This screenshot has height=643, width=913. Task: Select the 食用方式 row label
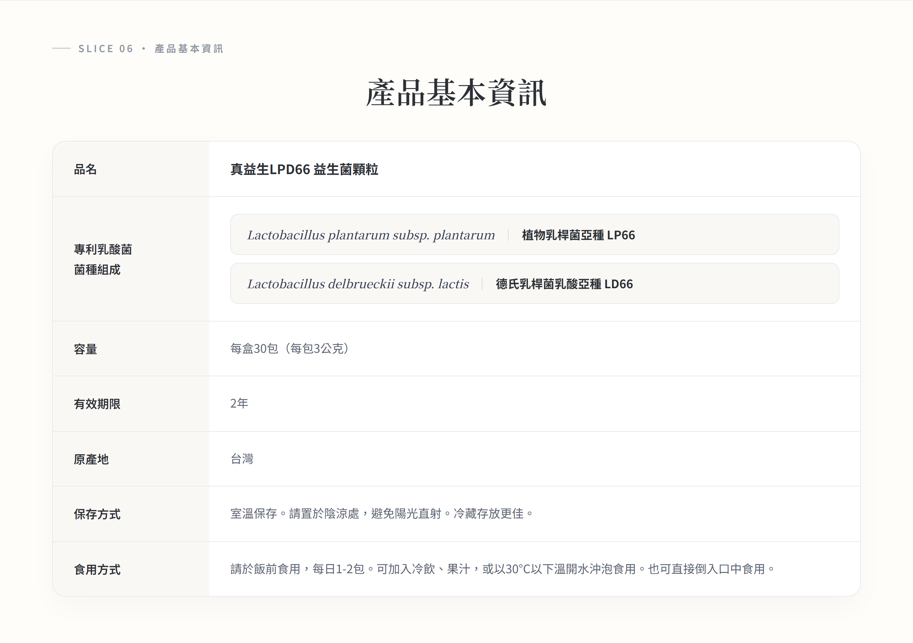(97, 569)
